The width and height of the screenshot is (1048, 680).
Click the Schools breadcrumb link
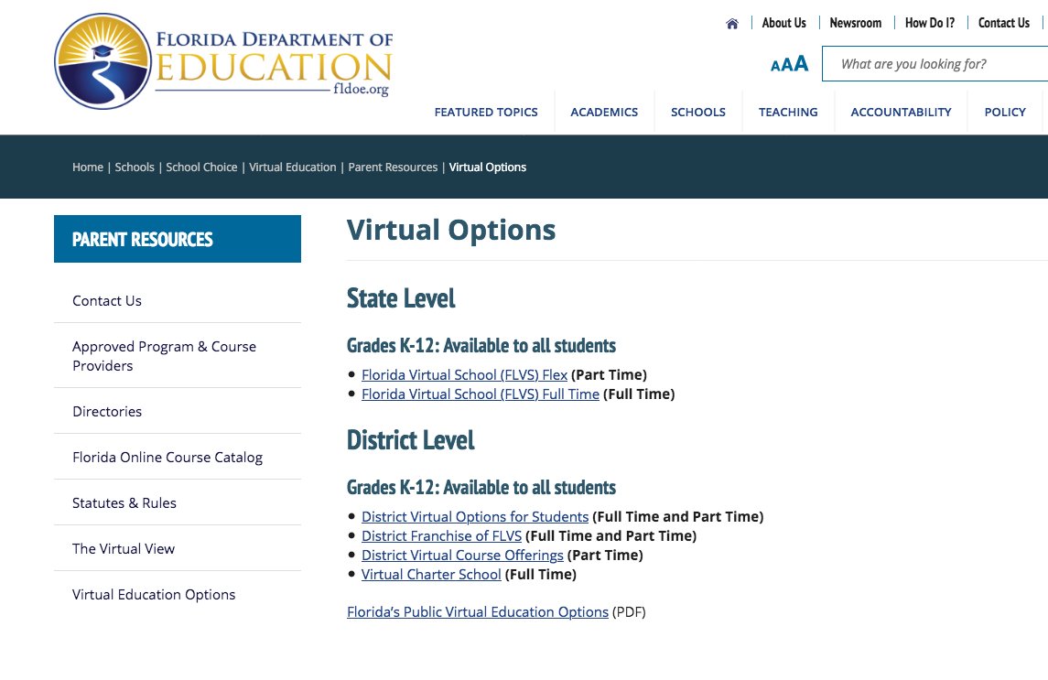(135, 167)
